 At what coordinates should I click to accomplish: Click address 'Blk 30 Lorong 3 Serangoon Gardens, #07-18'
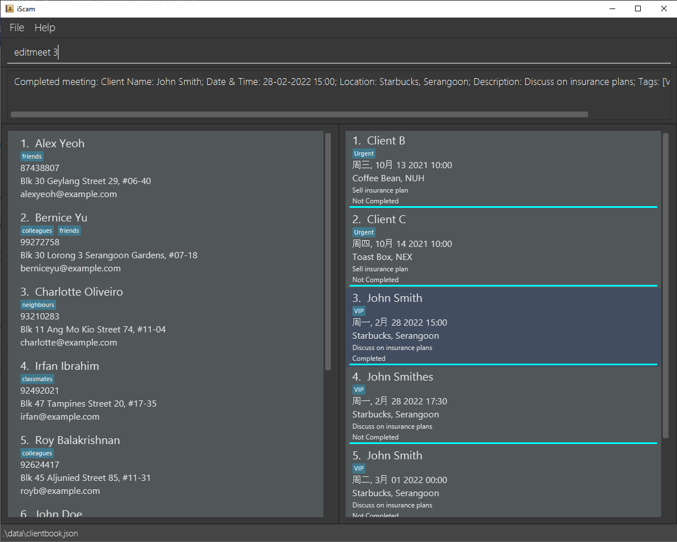(109, 255)
